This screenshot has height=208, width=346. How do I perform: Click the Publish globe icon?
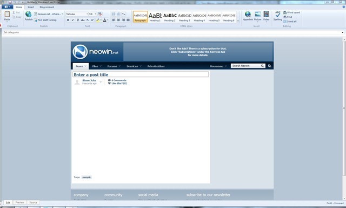pyautogui.click(x=28, y=15)
